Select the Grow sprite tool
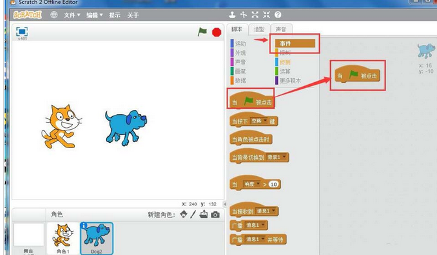Viewport: 437px width, 255px height. [255, 15]
